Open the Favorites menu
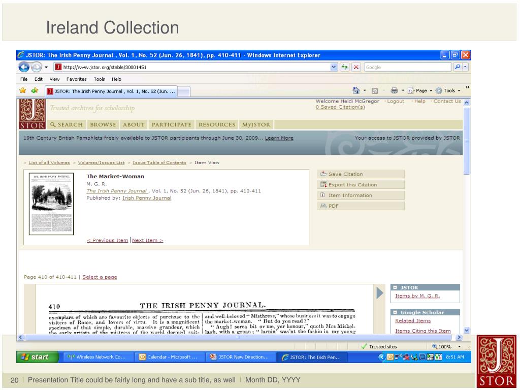 (76, 79)
